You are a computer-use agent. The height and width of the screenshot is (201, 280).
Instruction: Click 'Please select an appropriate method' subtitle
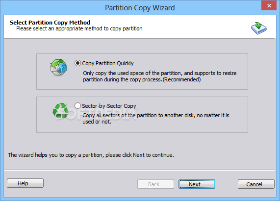click(79, 28)
